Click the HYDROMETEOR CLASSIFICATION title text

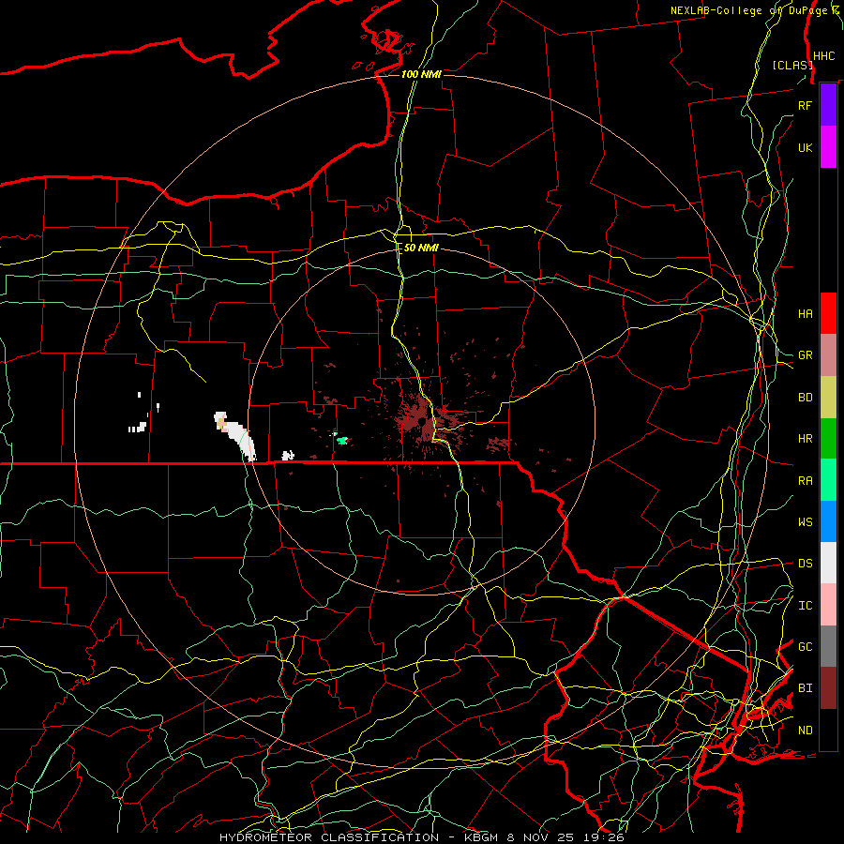pos(329,837)
